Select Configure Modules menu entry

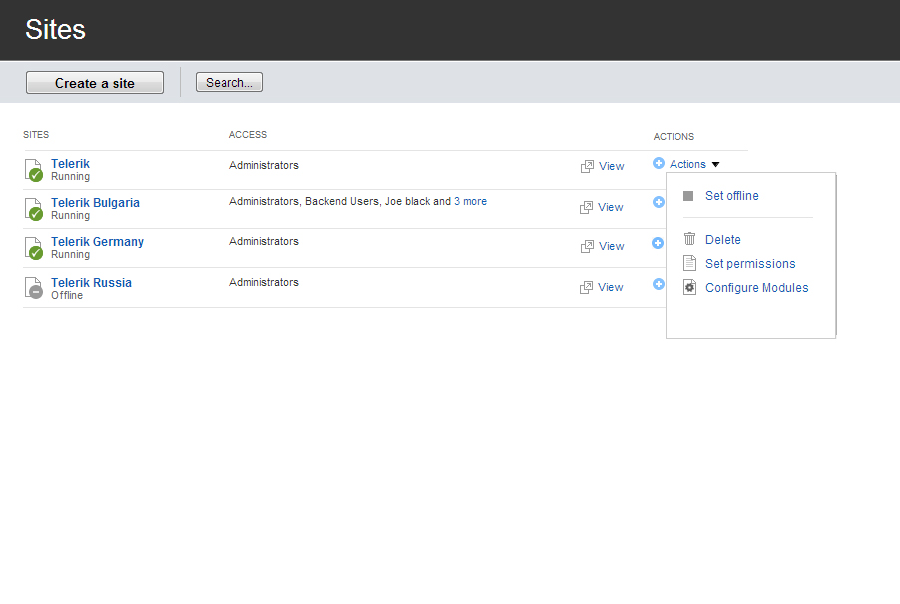click(756, 288)
